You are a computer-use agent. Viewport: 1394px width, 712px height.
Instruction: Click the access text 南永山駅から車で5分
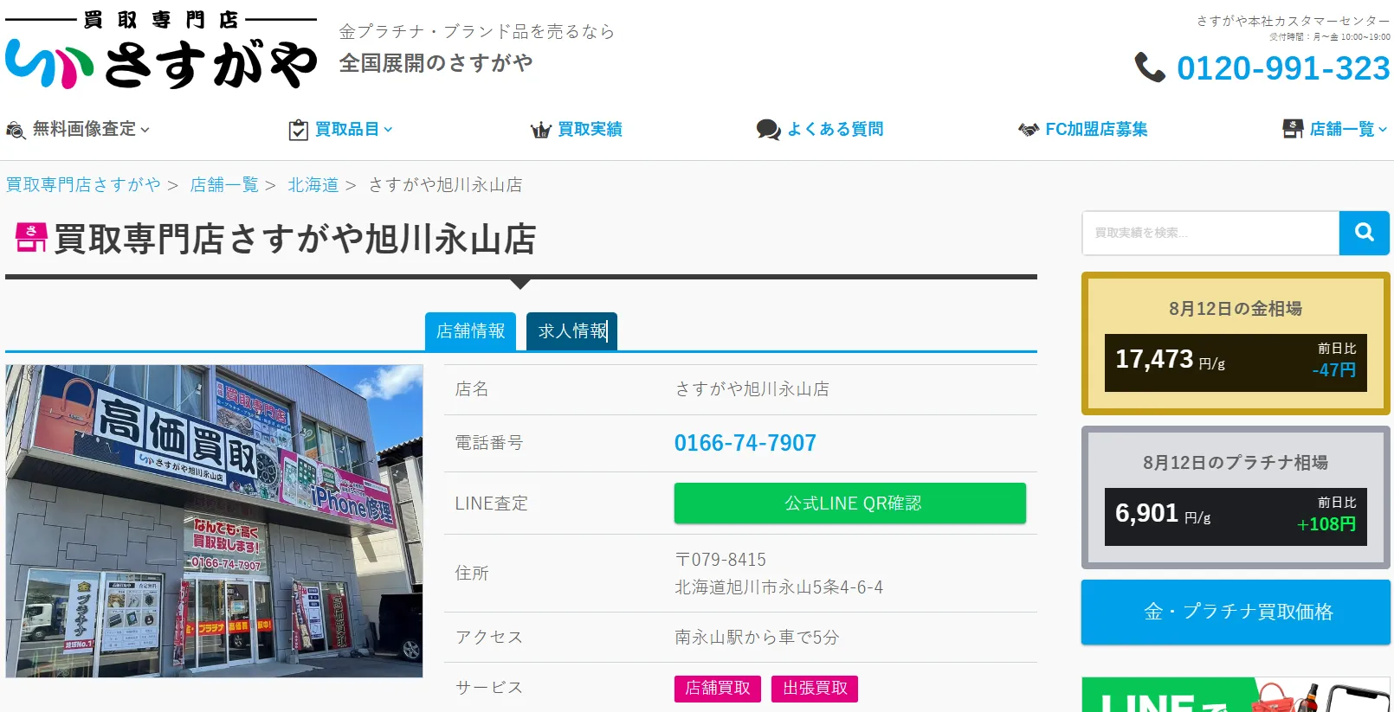(x=757, y=638)
